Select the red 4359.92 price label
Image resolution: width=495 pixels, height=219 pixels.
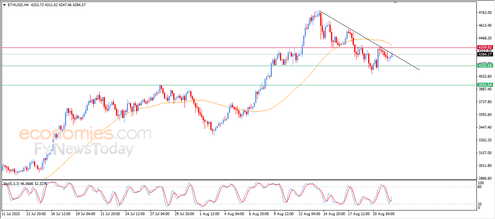[484, 48]
